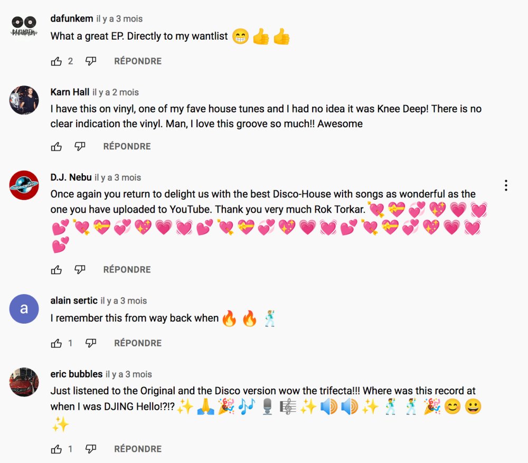
Task: Open Karn Hall's profile picture
Action: point(24,100)
